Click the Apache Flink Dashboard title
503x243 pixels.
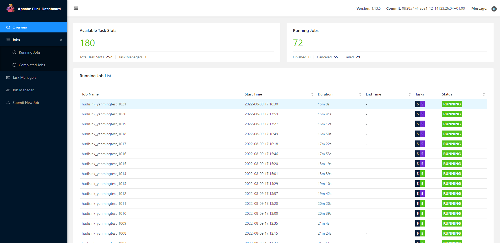click(39, 9)
